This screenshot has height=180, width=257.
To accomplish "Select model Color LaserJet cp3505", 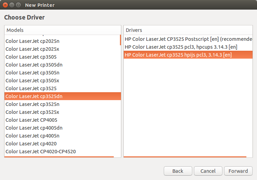I will point(62,57).
